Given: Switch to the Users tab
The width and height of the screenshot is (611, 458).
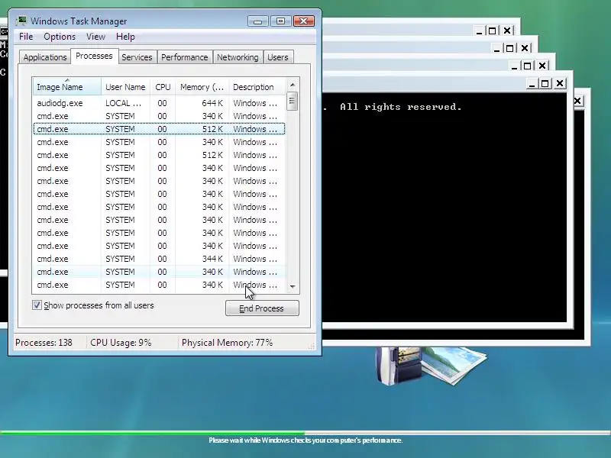Looking at the screenshot, I should [x=278, y=57].
